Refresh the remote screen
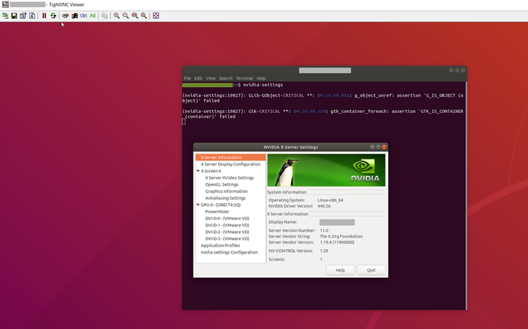 [x=53, y=15]
